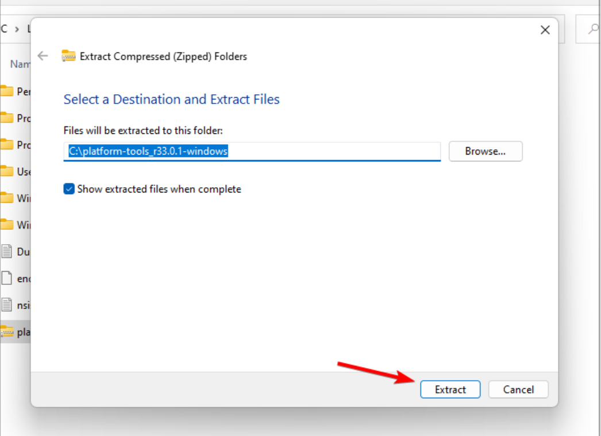Click the destination folder path field
601x436 pixels.
(x=252, y=151)
